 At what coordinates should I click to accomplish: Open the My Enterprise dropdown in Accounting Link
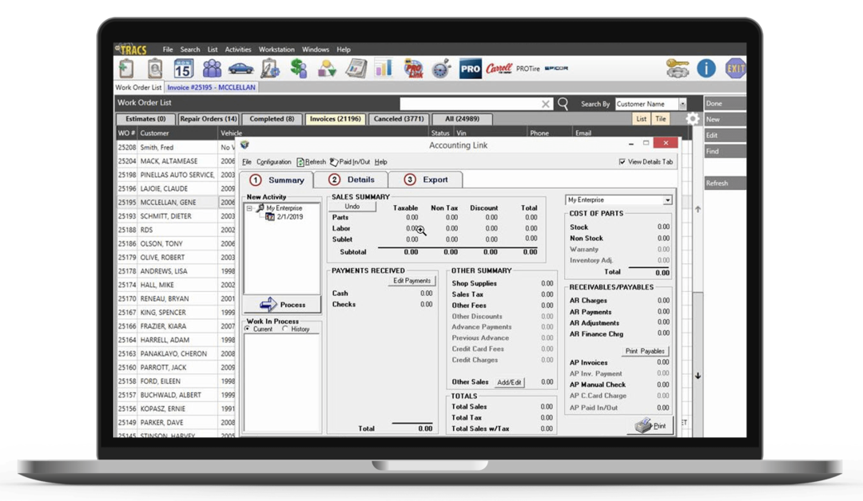pyautogui.click(x=670, y=199)
